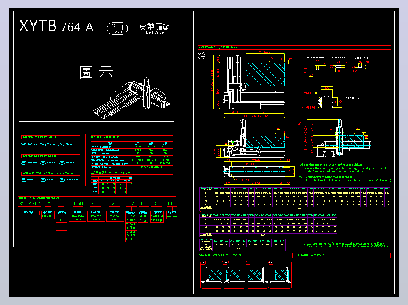The image size is (408, 305).
Task: Click the circled "A1" view marker
Action: 201,55
